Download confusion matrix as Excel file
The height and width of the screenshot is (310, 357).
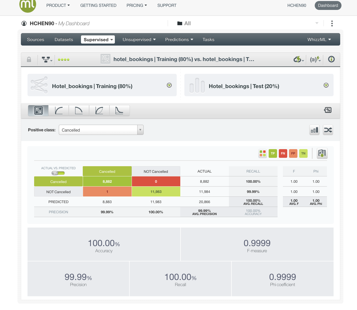click(x=322, y=153)
